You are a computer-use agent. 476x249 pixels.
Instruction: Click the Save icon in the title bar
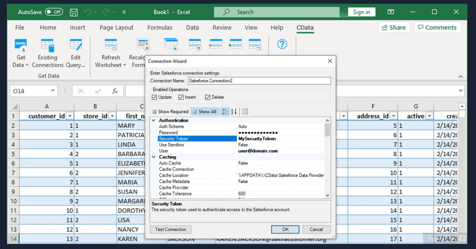pyautogui.click(x=74, y=12)
